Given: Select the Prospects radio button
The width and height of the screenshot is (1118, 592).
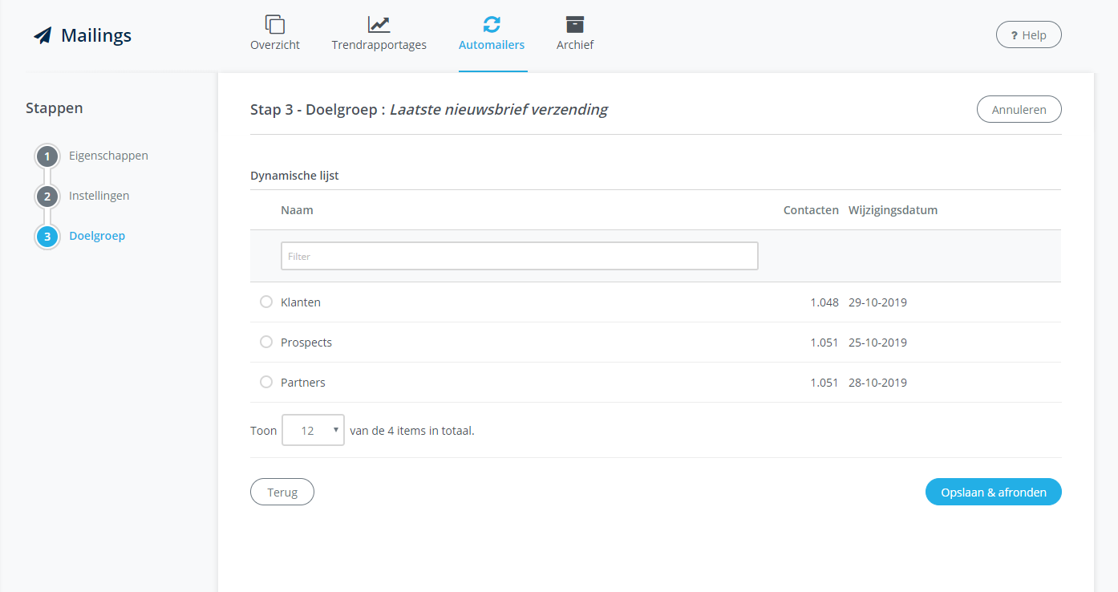Looking at the screenshot, I should (x=266, y=342).
